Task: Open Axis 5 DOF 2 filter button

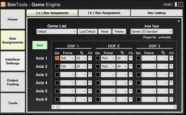Action: 131,91
